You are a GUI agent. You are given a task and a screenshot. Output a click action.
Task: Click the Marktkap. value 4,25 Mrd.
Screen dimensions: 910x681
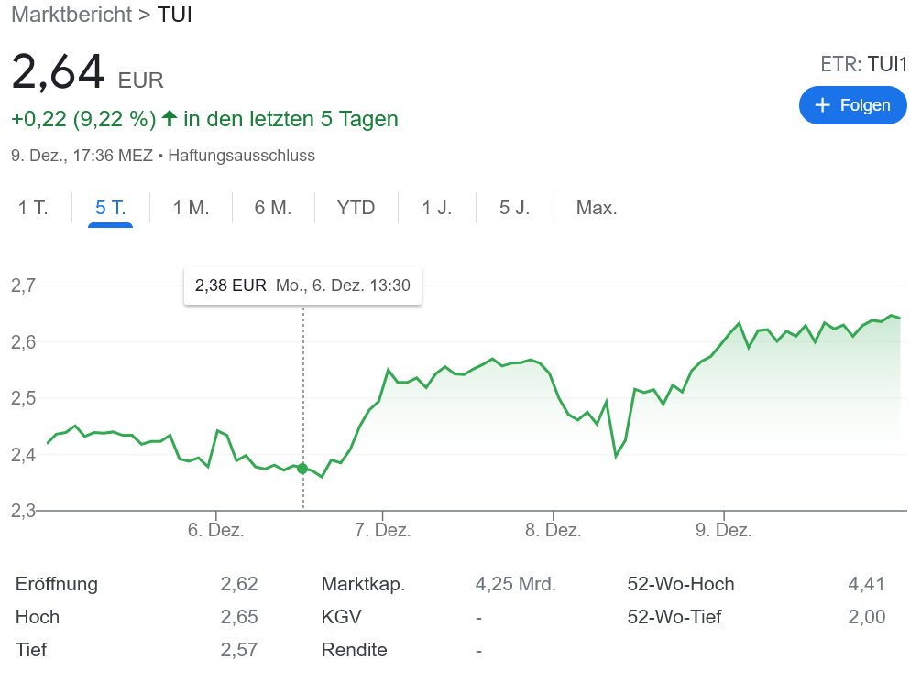tap(515, 584)
